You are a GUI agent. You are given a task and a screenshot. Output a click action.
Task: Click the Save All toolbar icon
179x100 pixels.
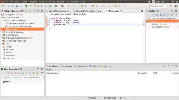[x=12, y=6]
